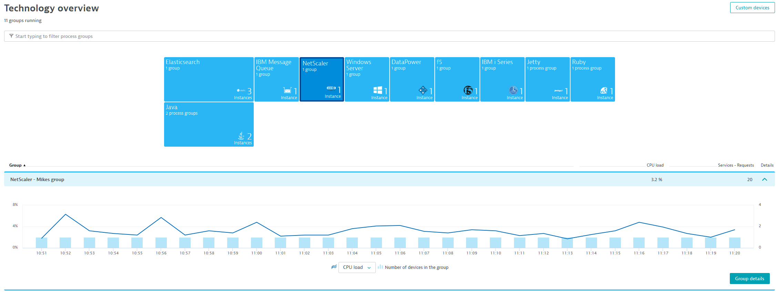Sort by CPU load column header
This screenshot has width=776, height=294.
655,165
